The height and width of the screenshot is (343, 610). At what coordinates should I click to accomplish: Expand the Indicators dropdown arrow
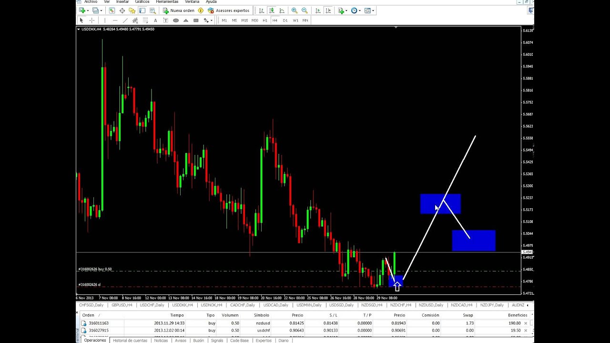pyautogui.click(x=346, y=10)
